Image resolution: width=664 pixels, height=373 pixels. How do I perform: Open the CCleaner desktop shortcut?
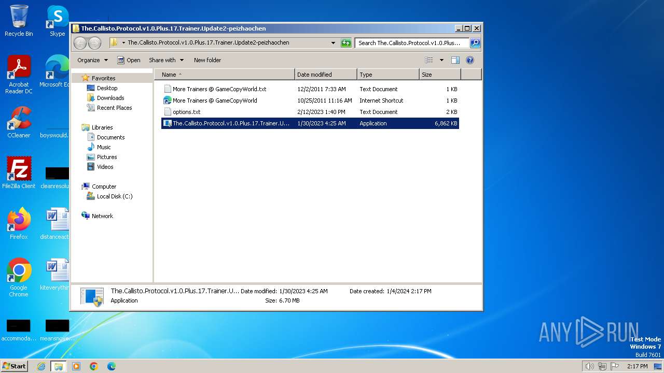[19, 122]
